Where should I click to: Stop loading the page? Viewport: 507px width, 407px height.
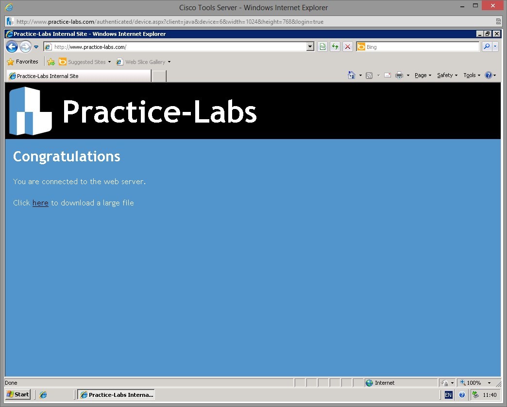pyautogui.click(x=348, y=47)
